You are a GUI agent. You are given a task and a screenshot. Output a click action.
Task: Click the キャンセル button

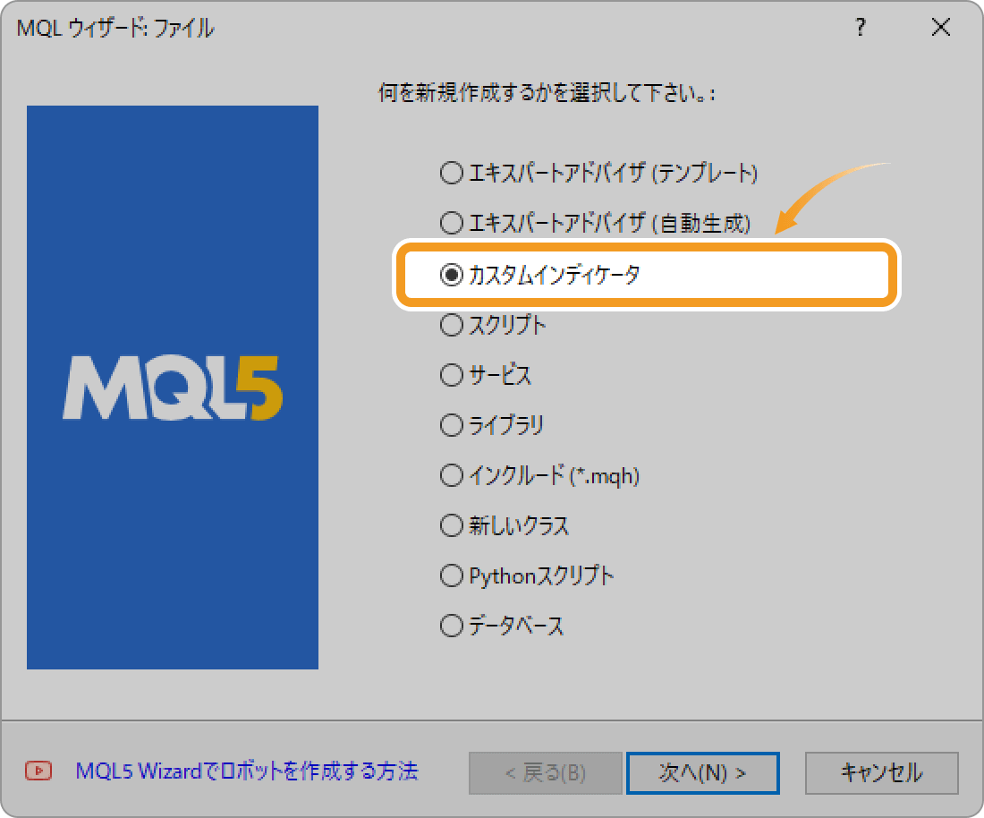click(882, 772)
